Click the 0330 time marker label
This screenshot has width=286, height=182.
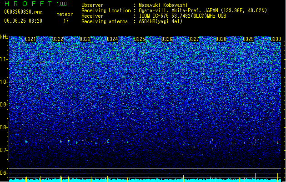pyautogui.click(x=276, y=39)
